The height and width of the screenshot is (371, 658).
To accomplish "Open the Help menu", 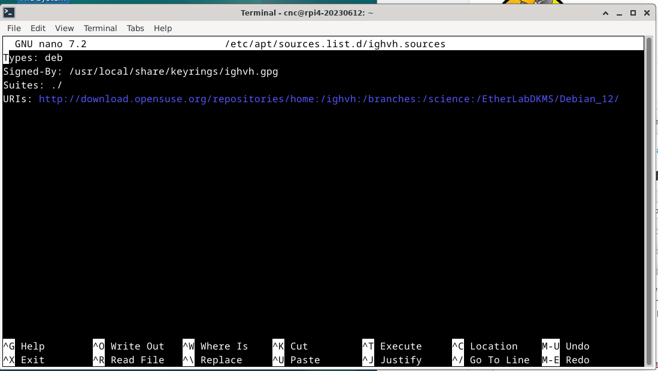I will [x=163, y=28].
